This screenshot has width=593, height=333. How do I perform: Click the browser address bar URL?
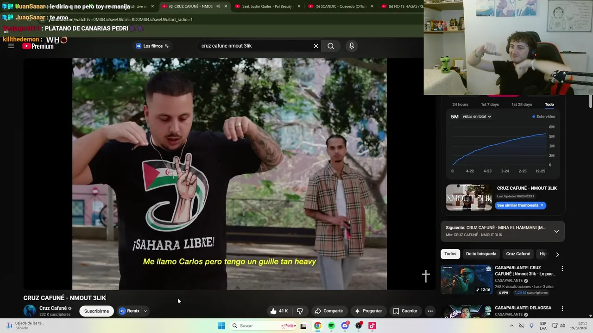tap(120, 19)
